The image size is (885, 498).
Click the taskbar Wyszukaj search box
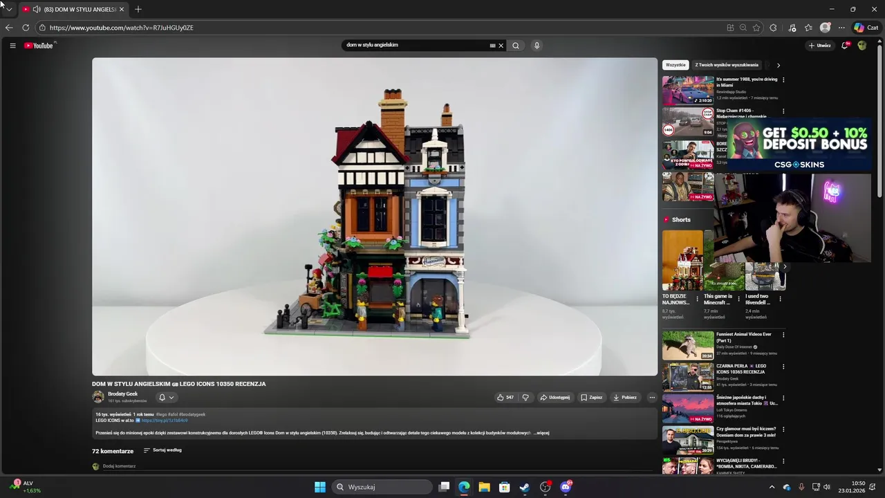[382, 487]
